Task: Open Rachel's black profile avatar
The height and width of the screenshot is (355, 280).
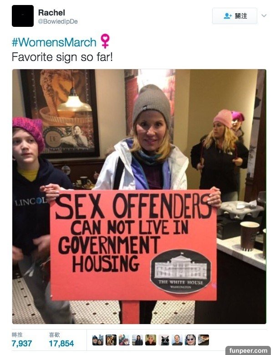Action: 23,16
